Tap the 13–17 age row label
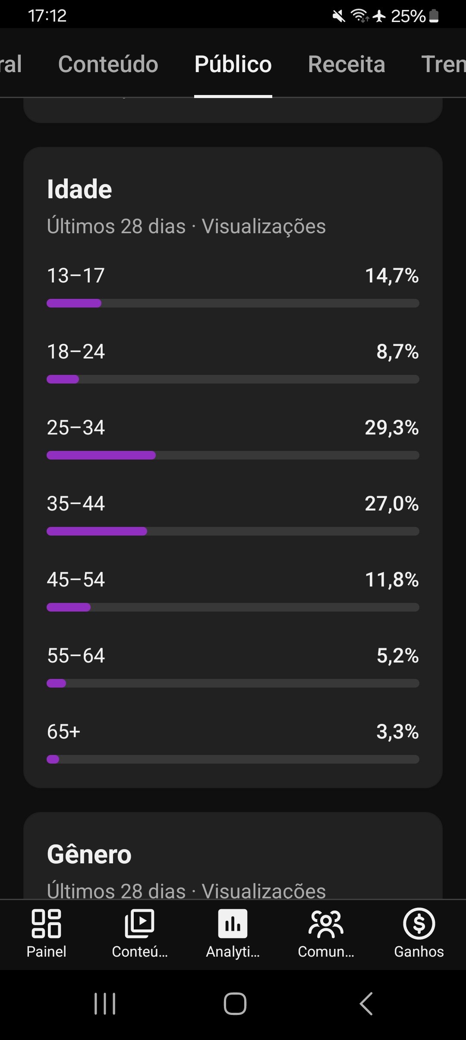Image resolution: width=466 pixels, height=1040 pixels. [76, 276]
